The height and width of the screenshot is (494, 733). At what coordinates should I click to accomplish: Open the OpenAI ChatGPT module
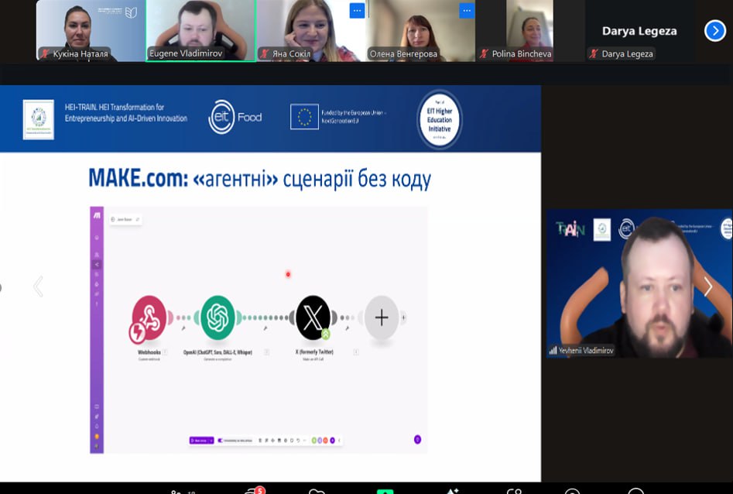pyautogui.click(x=218, y=317)
